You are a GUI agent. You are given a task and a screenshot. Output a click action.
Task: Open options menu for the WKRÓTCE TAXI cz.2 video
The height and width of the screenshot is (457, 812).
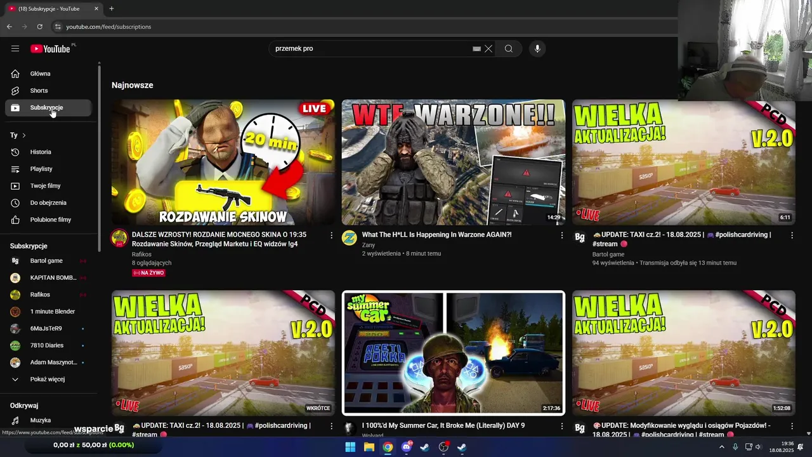pos(331,426)
